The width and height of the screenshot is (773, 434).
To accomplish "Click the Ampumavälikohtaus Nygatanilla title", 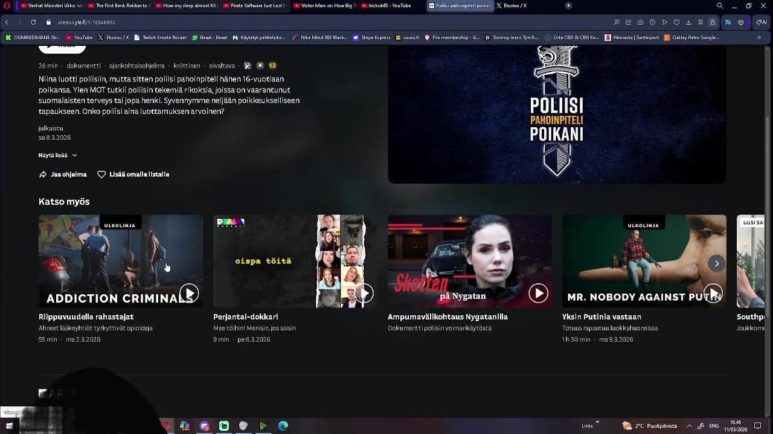I will pos(447,316).
